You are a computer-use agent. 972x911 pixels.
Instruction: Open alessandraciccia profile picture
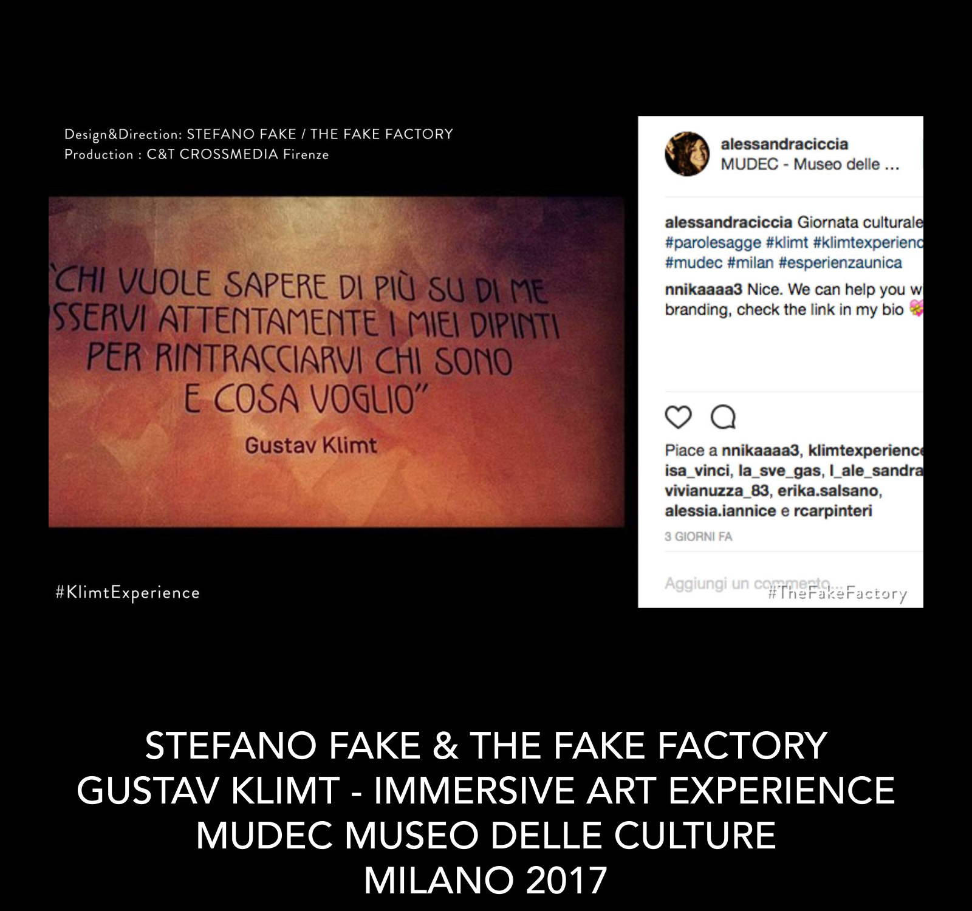point(687,154)
